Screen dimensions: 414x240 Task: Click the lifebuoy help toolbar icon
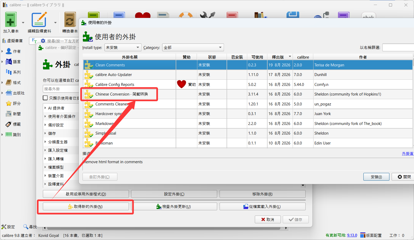click(186, 15)
